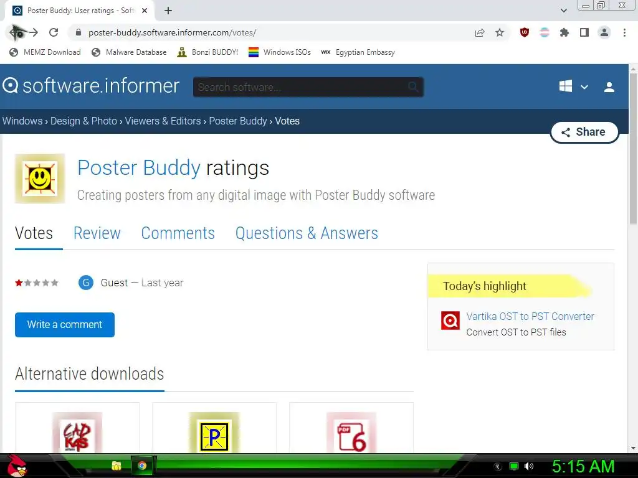This screenshot has width=638, height=478.
Task: Click the volume speaker tray icon
Action: pos(528,466)
